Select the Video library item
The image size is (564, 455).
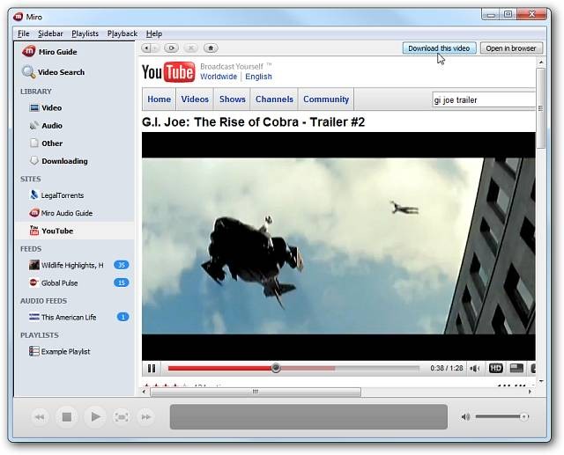[x=46, y=107]
